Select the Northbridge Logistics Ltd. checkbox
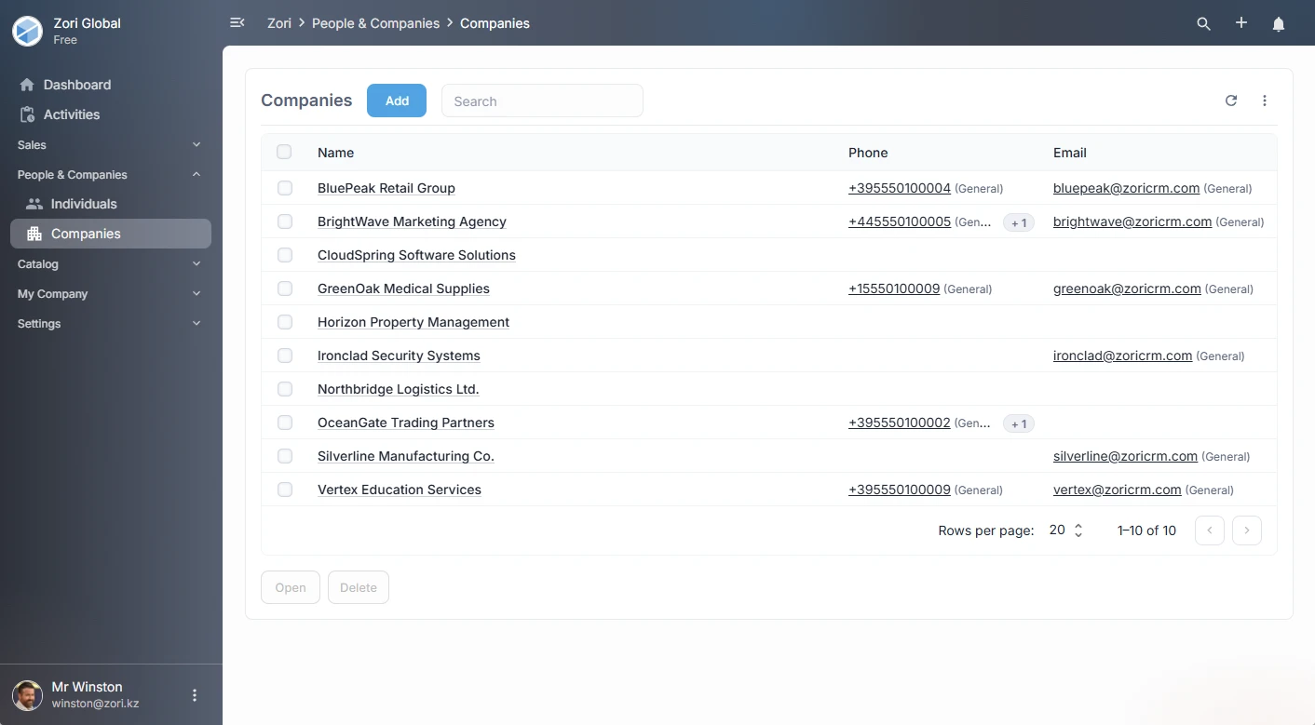The width and height of the screenshot is (1315, 725). [285, 389]
